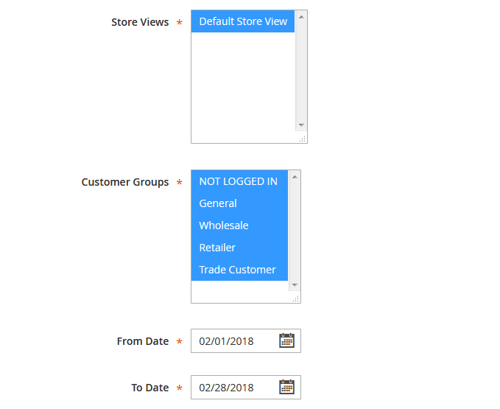Focus the To Date input field
This screenshot has width=500, height=409.
point(233,388)
